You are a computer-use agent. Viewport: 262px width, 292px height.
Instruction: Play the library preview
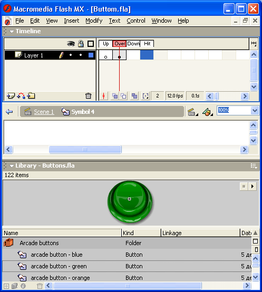pyautogui.click(x=253, y=187)
